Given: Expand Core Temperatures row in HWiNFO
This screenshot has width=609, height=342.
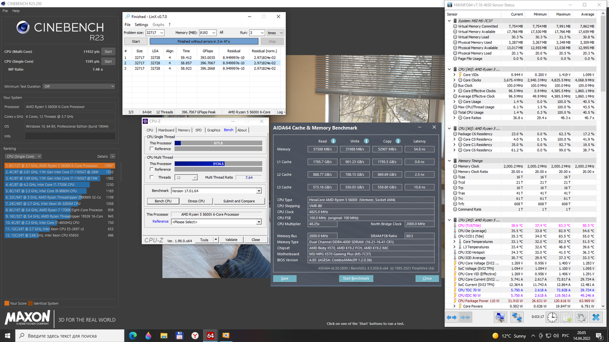Looking at the screenshot, I should coord(454,241).
